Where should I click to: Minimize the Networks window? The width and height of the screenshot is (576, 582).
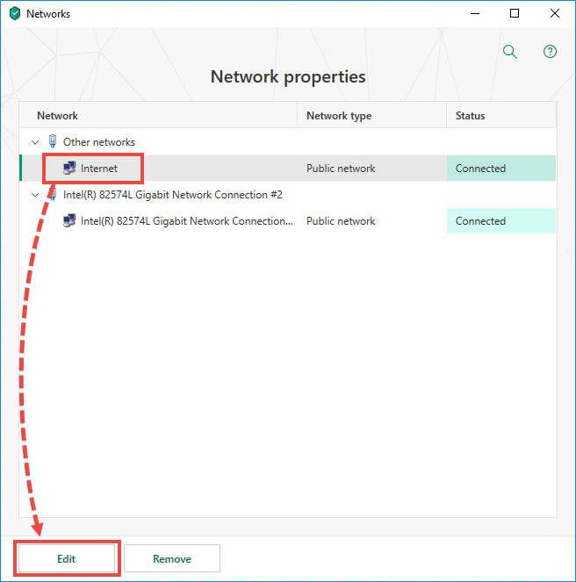(475, 14)
